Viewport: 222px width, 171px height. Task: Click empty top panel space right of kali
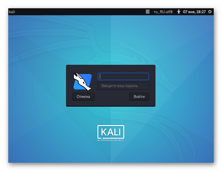[77, 12]
